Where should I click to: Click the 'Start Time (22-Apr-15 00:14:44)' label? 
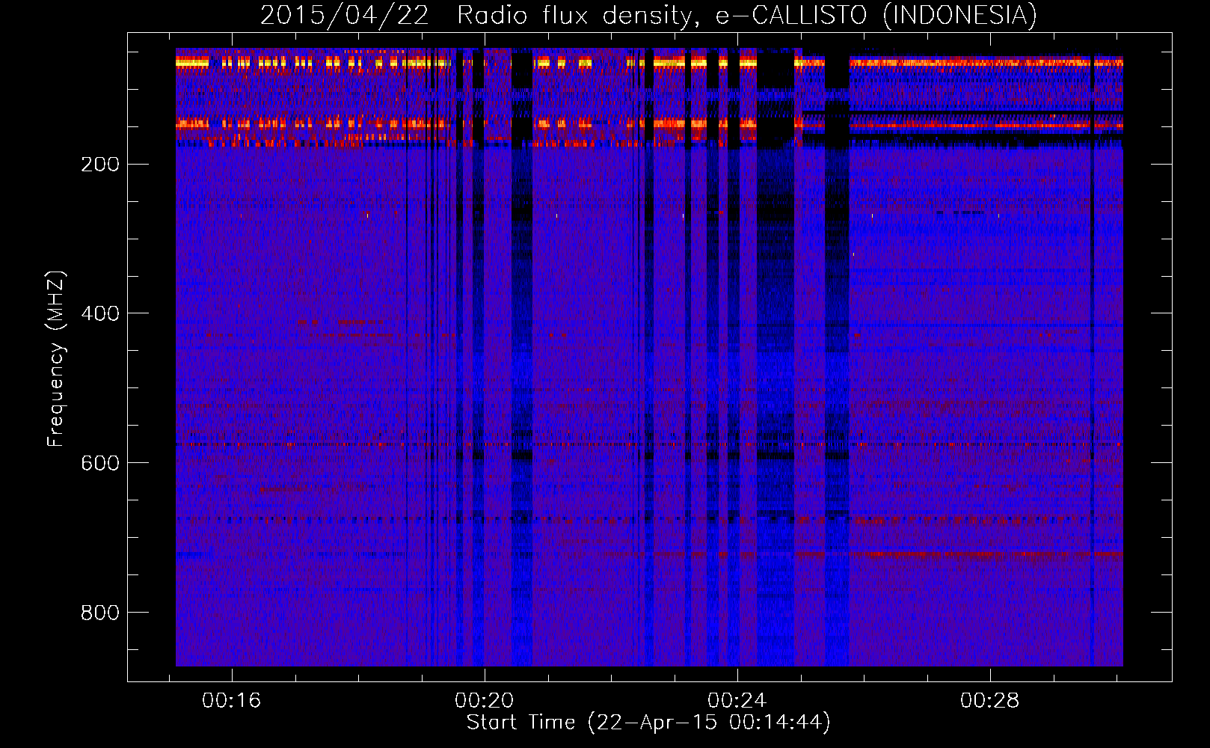pyautogui.click(x=648, y=723)
